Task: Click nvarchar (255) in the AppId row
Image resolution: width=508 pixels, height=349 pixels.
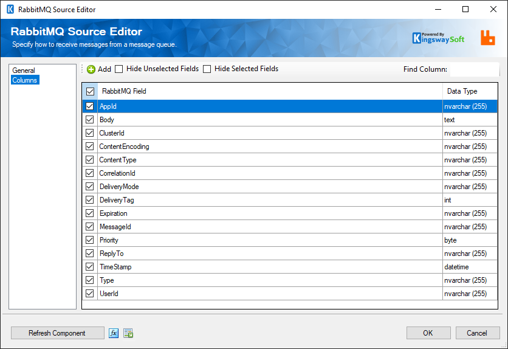Action: (x=465, y=106)
